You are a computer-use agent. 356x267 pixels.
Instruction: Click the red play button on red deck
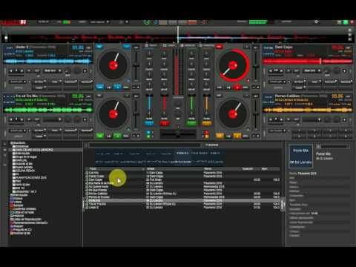237,87
